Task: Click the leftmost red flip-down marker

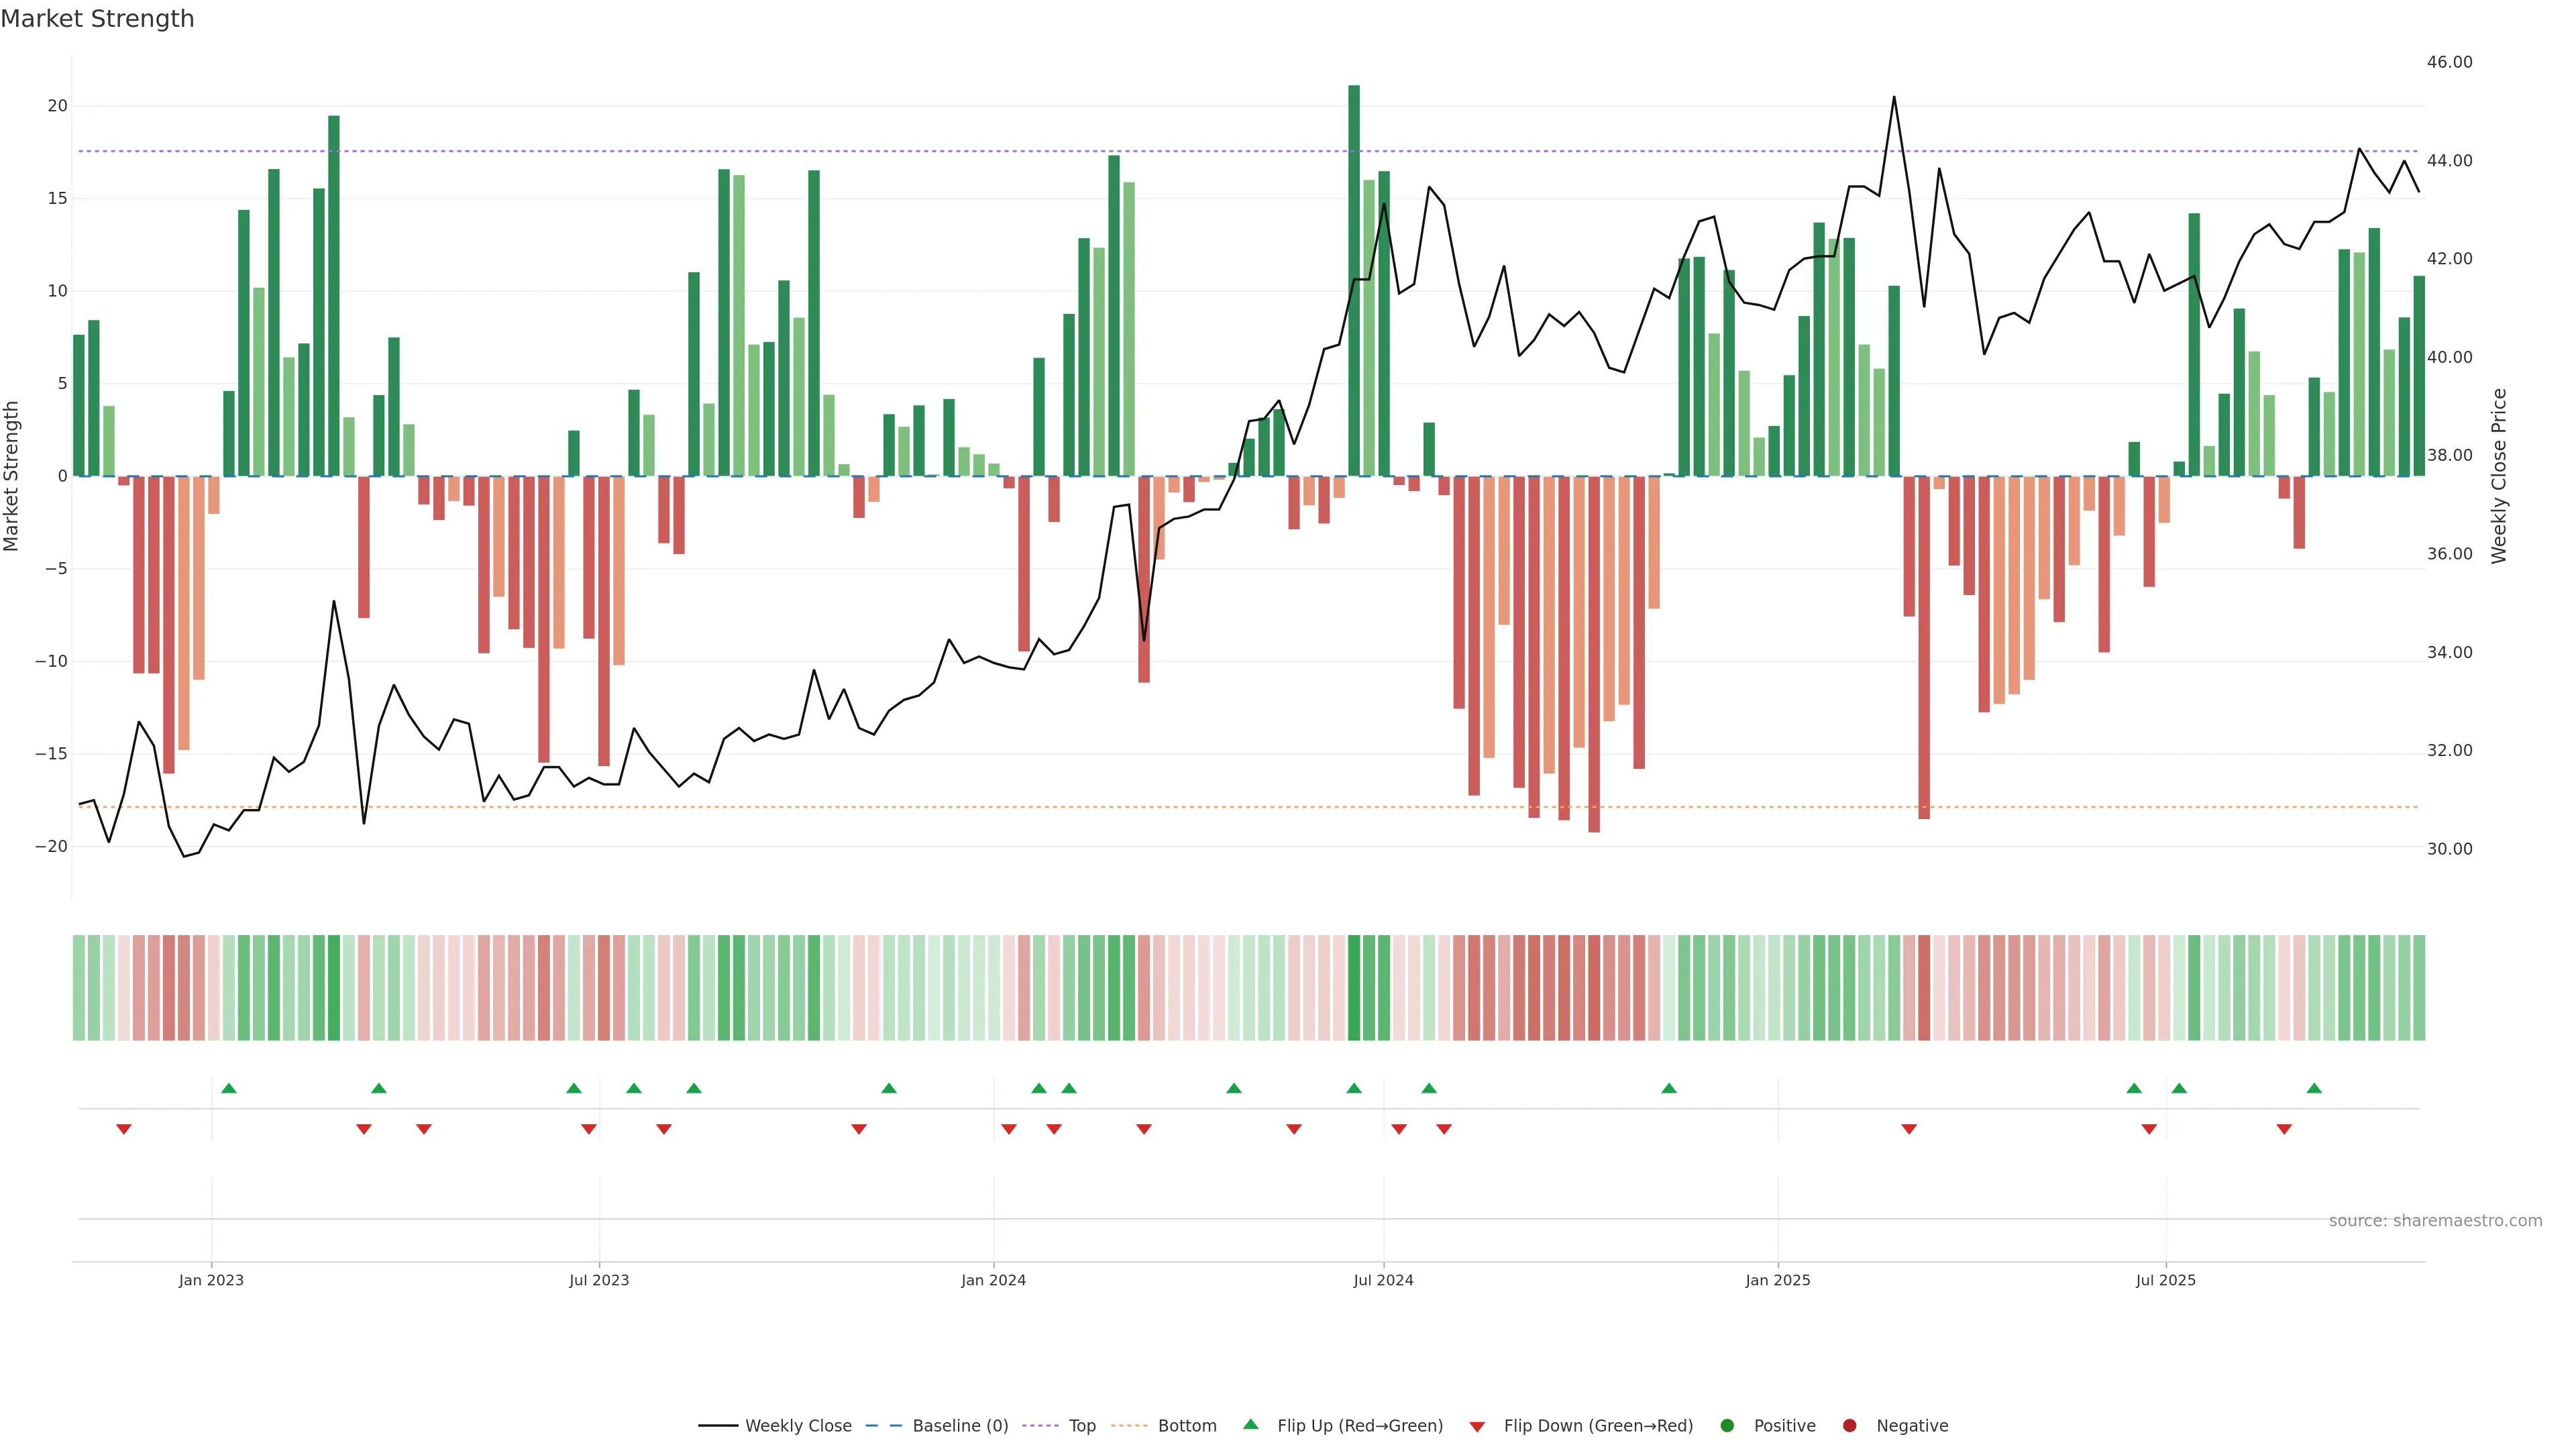Action: [x=124, y=1129]
